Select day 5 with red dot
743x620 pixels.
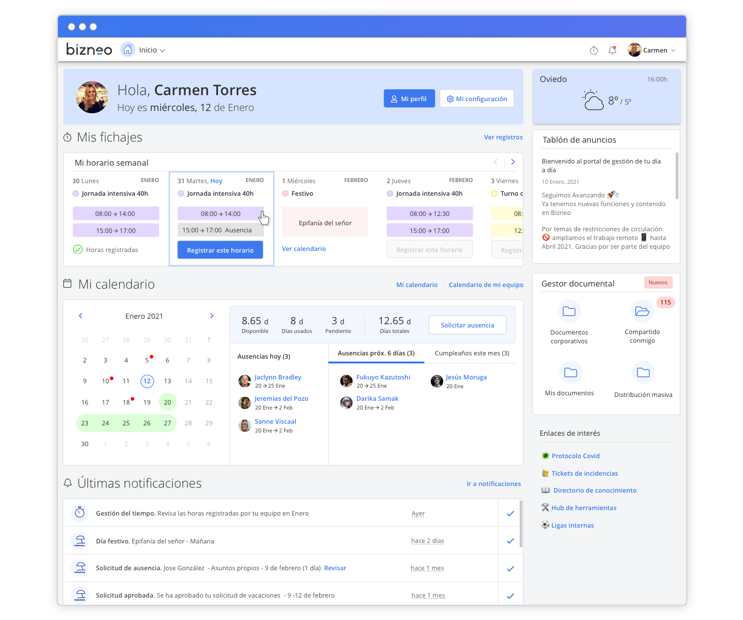(147, 360)
